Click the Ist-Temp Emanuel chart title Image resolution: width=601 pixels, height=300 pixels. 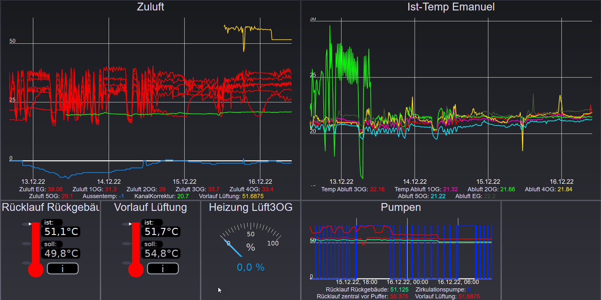tap(451, 7)
